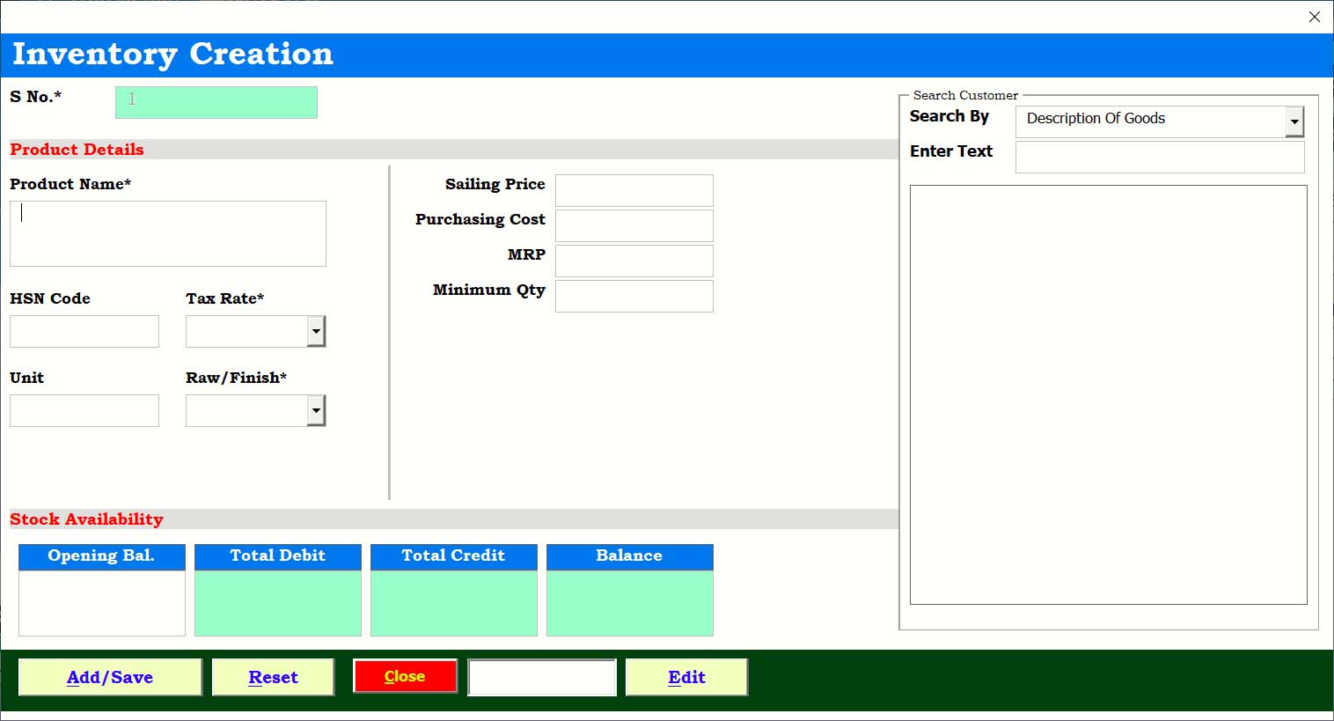Expand the Raw/Finish dropdown list
This screenshot has width=1334, height=721.
[x=316, y=411]
